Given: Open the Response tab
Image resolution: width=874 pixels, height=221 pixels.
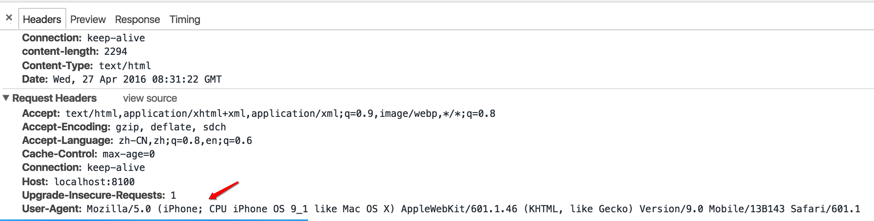Looking at the screenshot, I should 137,19.
